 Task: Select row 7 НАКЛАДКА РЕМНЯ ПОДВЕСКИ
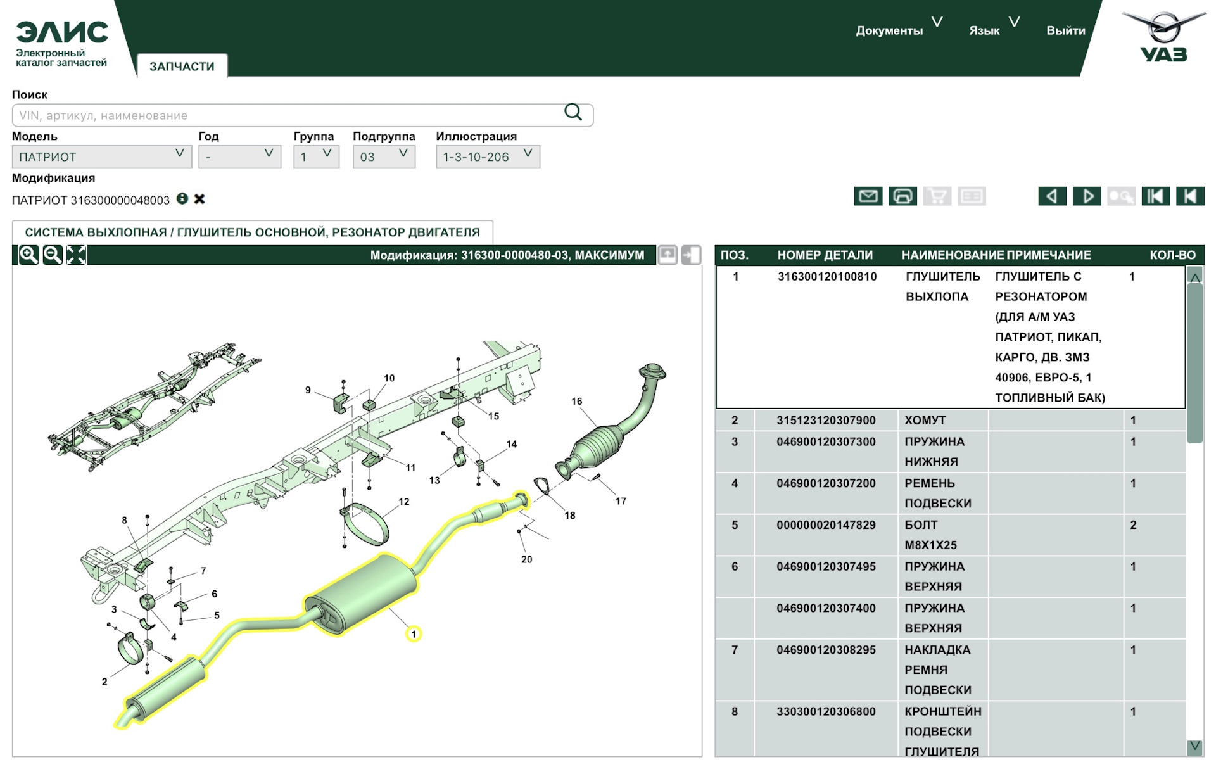click(x=950, y=670)
